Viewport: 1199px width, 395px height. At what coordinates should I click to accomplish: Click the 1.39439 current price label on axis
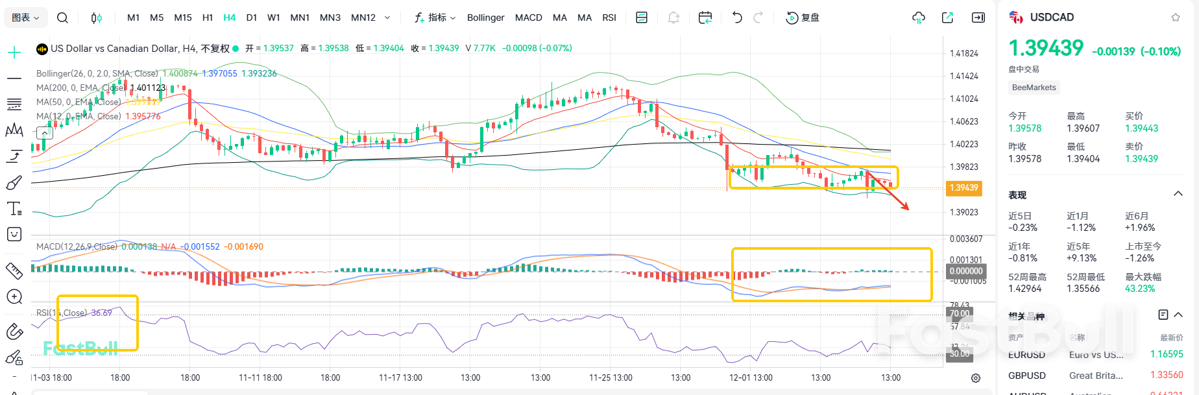[964, 188]
